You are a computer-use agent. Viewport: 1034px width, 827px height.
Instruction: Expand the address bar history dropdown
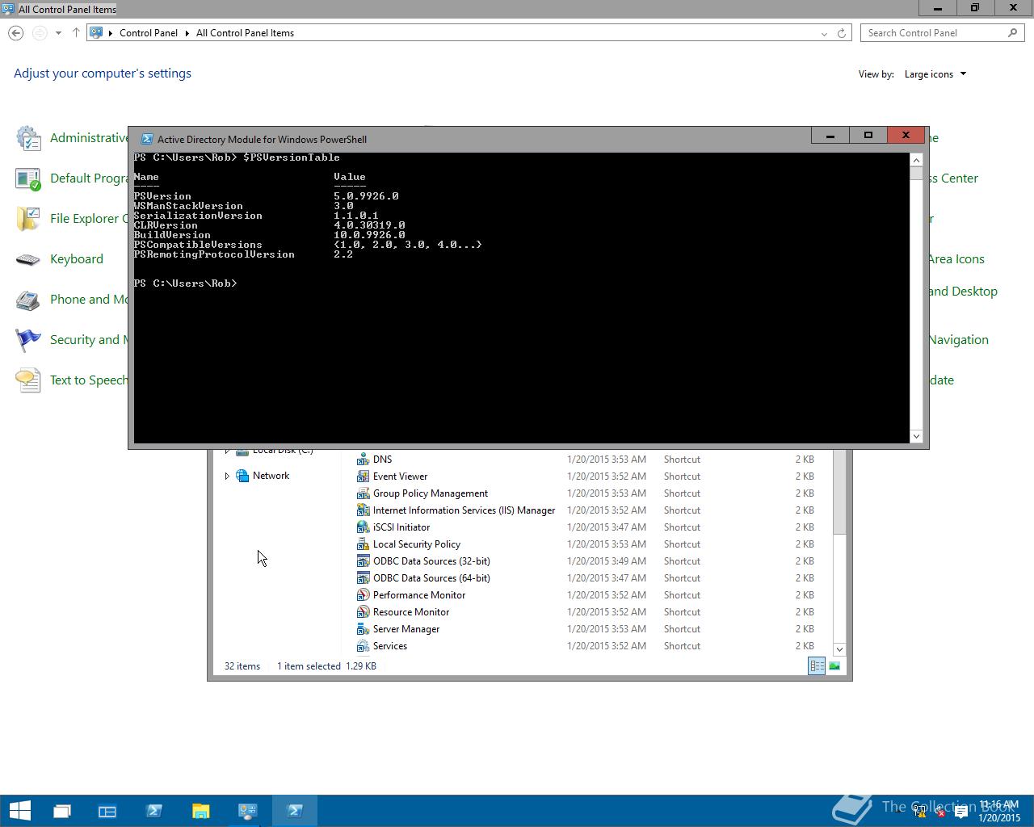pos(824,33)
